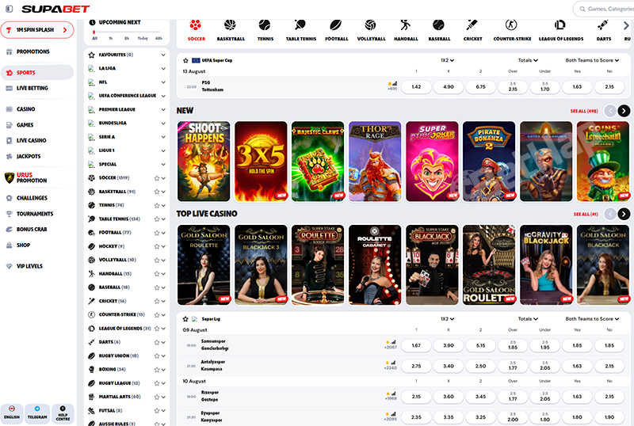Set upcoming time slider to 1h
Viewport: 634px width, 426px height.
point(110,38)
